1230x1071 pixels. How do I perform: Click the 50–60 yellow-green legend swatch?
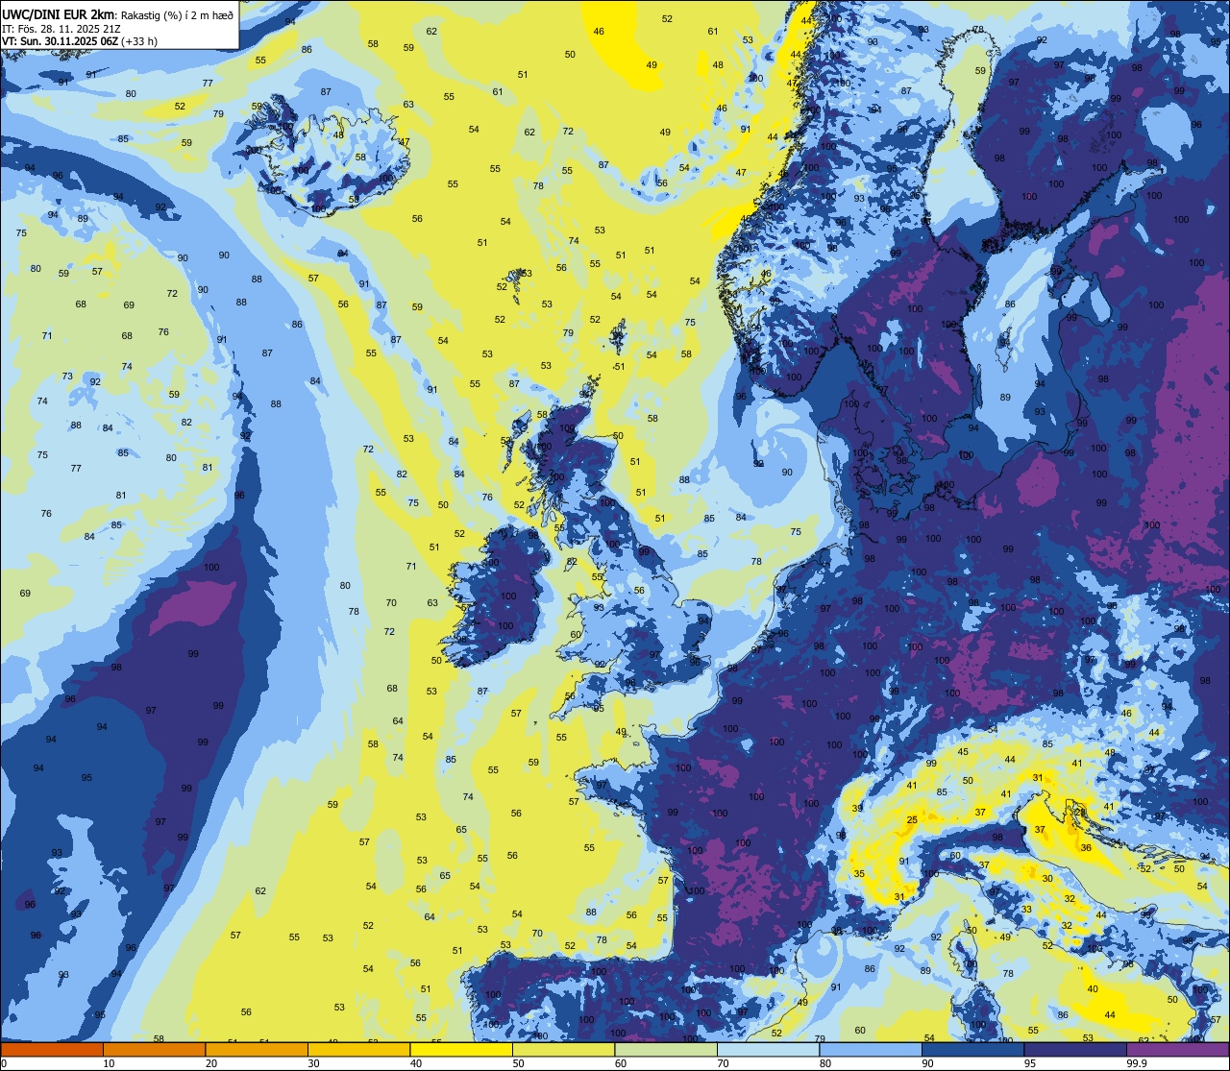coord(563,1049)
